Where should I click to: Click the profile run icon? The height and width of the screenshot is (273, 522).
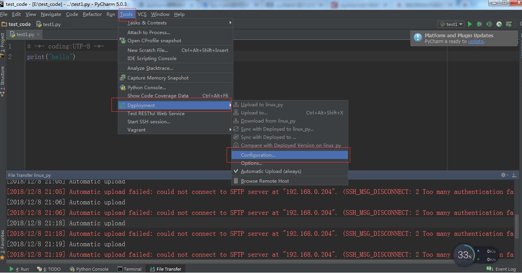(499, 24)
